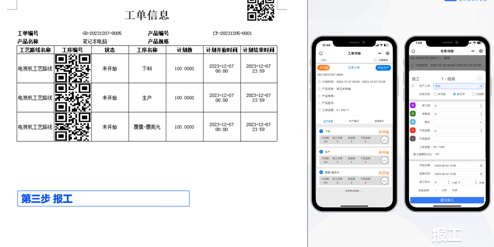
Task: Switch to 查看图片 tab
Action: point(379,121)
